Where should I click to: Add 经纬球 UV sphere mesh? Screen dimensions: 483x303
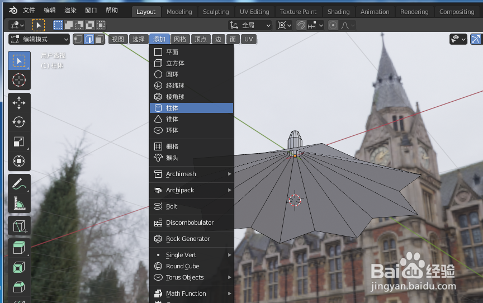(x=191, y=86)
